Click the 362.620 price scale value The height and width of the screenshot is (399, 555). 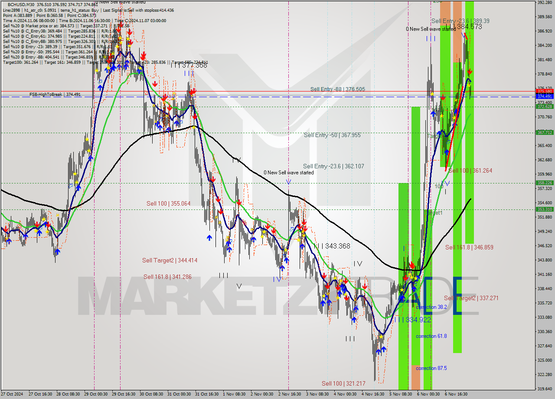pos(545,160)
